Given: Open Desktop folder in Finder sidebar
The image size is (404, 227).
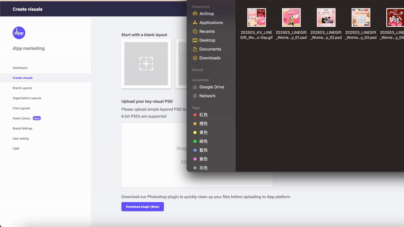Looking at the screenshot, I should [x=207, y=40].
